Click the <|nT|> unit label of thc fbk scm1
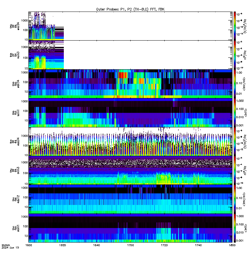Image resolution: width=248 pixels, height=264 pixels. (246, 228)
